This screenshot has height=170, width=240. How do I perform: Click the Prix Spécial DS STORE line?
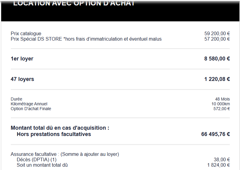click(x=86, y=39)
